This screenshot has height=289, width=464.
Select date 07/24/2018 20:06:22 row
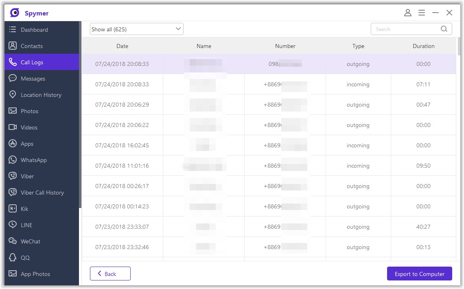tap(269, 125)
